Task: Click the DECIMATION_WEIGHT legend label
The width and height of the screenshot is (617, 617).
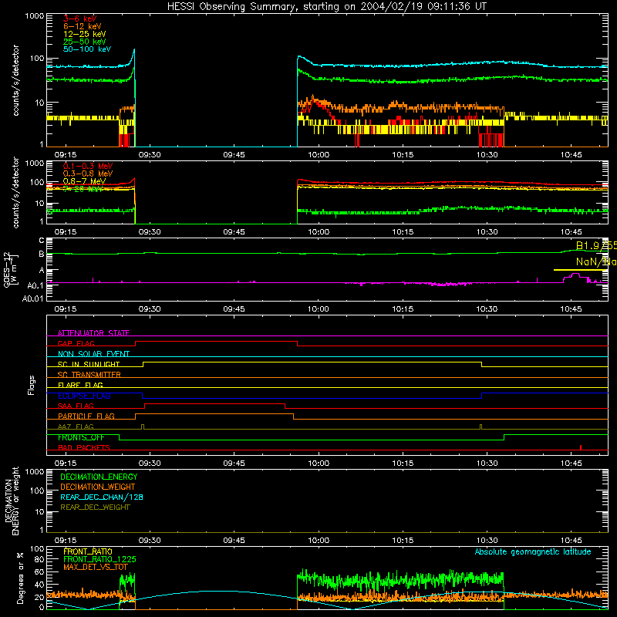Action: tap(98, 487)
